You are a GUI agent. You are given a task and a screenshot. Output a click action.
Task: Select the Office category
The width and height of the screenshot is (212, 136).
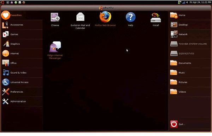coord(22,63)
